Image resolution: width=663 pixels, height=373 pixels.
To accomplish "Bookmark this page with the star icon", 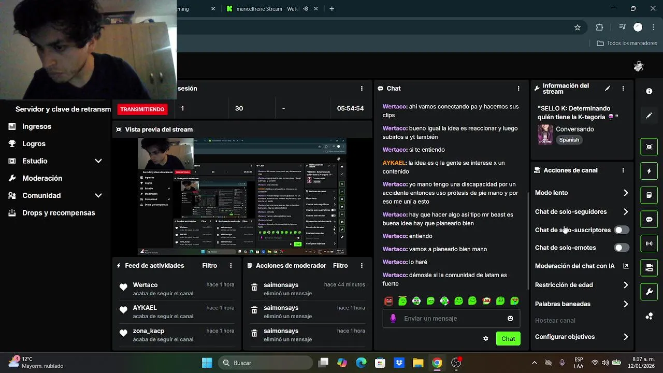I will click(578, 27).
